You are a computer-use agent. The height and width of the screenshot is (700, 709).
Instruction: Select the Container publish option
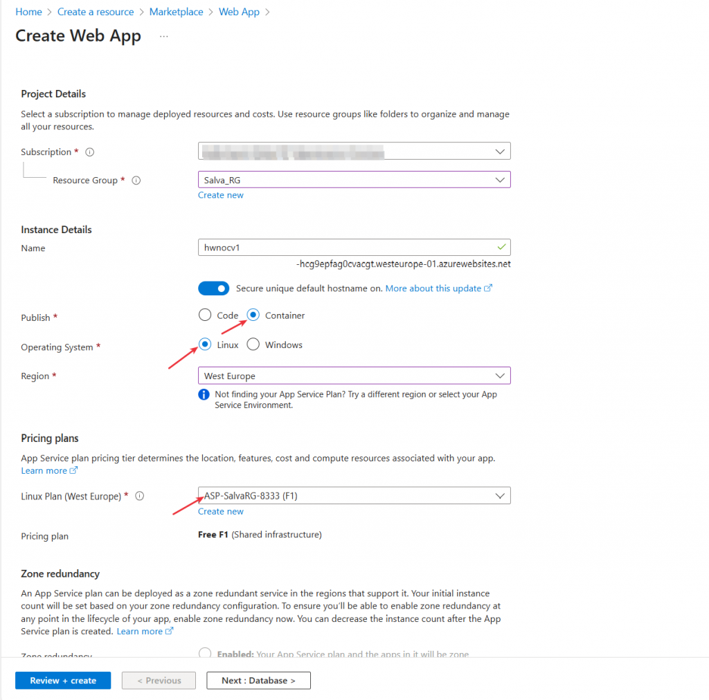coord(253,315)
